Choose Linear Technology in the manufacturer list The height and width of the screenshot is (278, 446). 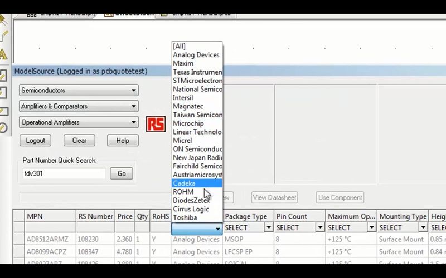tap(197, 132)
